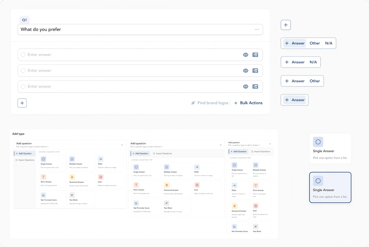Select the radio circle in the bottom answer row

(x=23, y=86)
